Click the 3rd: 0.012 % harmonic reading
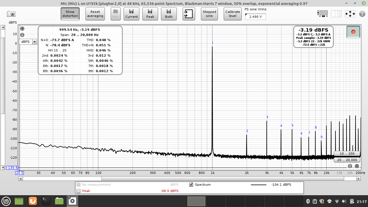This screenshot has height=207, width=368. (x=99, y=55)
